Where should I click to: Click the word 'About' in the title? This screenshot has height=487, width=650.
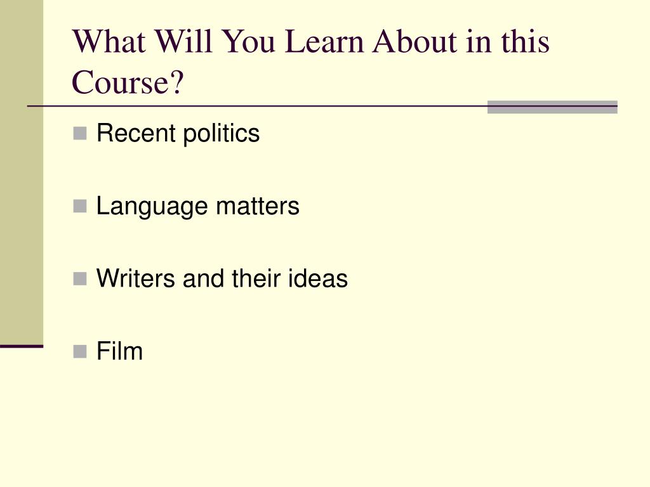pos(415,41)
